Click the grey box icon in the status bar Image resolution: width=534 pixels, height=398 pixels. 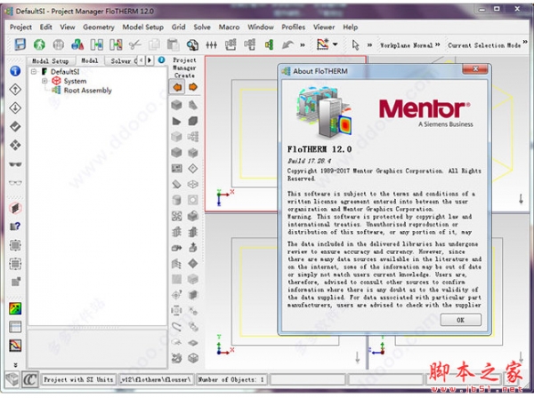tap(12, 379)
